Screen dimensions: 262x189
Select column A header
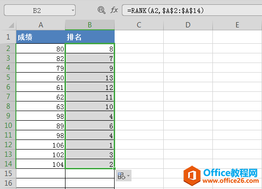coord(40,25)
